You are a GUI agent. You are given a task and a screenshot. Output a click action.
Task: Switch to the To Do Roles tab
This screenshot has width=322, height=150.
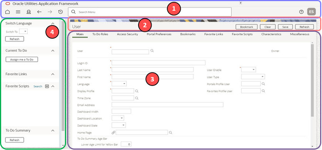pyautogui.click(x=100, y=34)
